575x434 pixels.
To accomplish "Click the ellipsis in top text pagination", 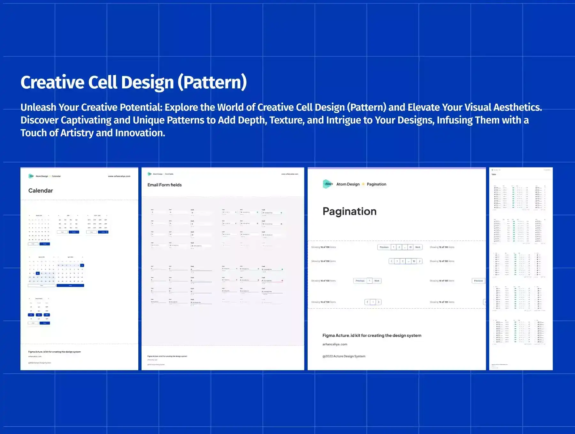I will click(x=405, y=247).
